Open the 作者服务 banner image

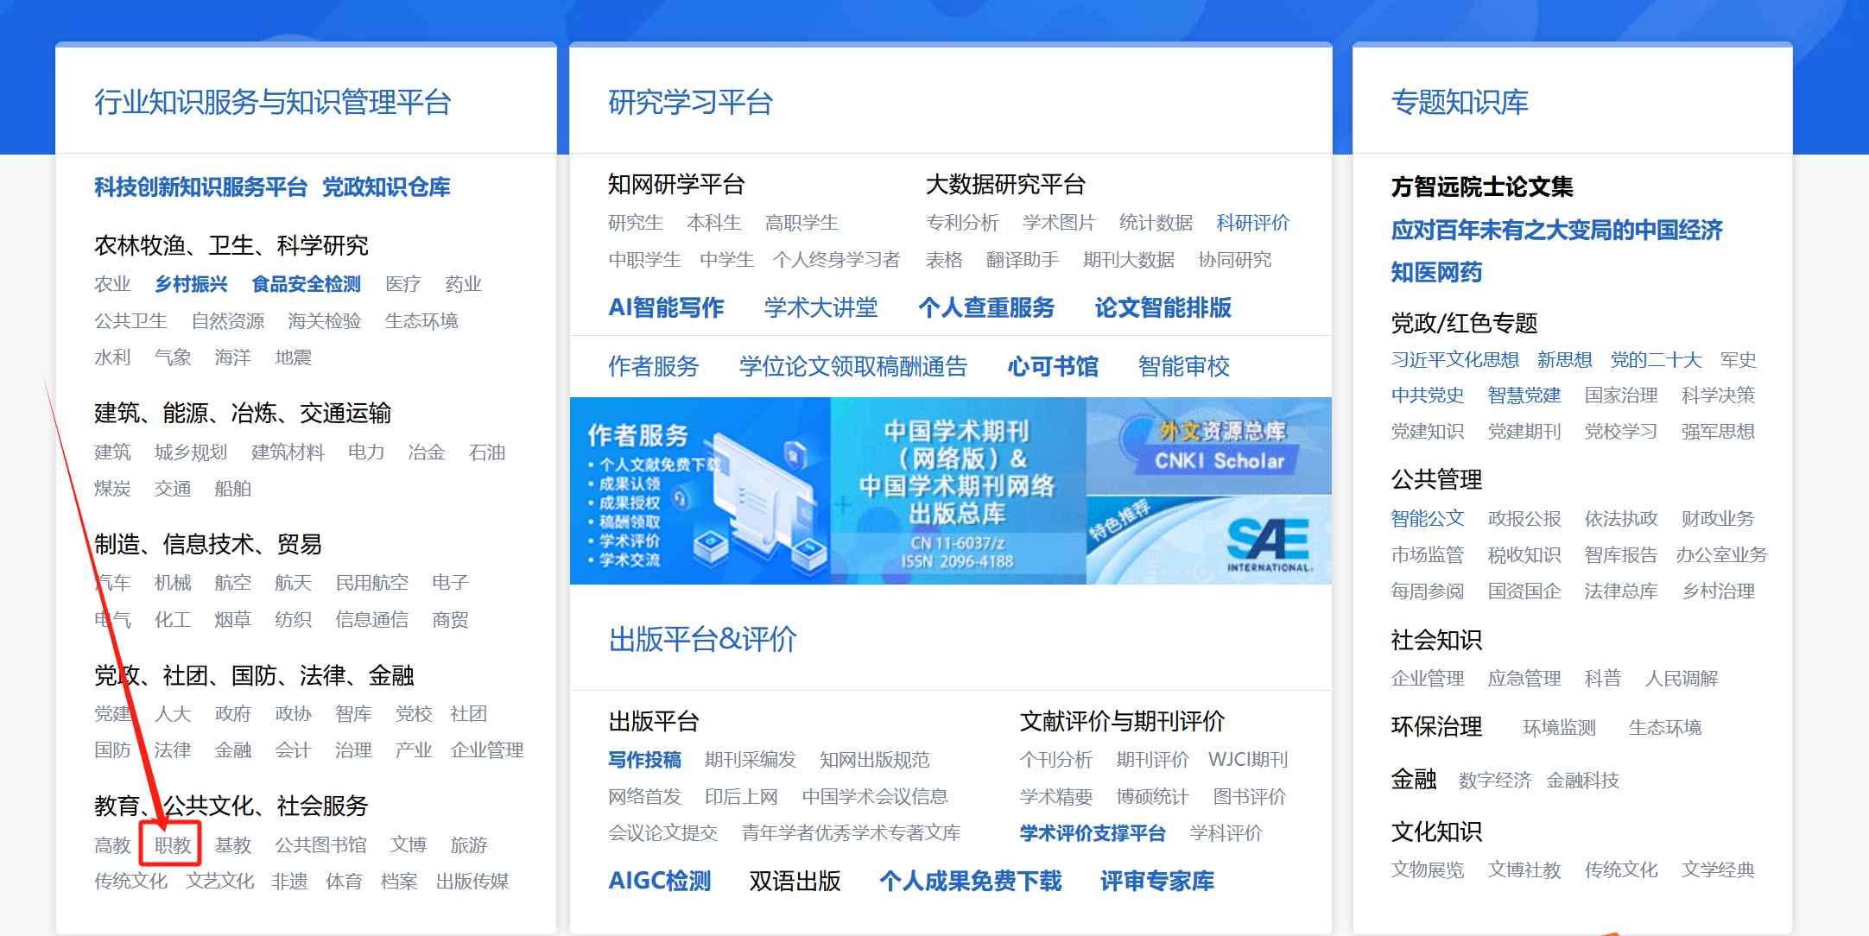(x=700, y=490)
